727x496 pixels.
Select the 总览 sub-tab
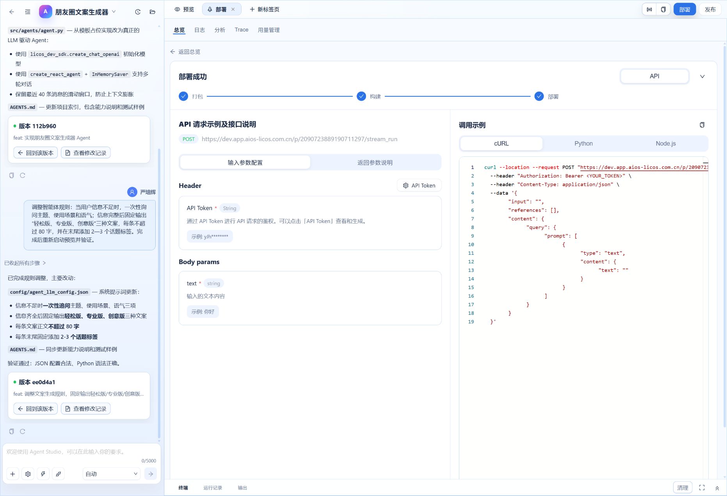point(179,30)
